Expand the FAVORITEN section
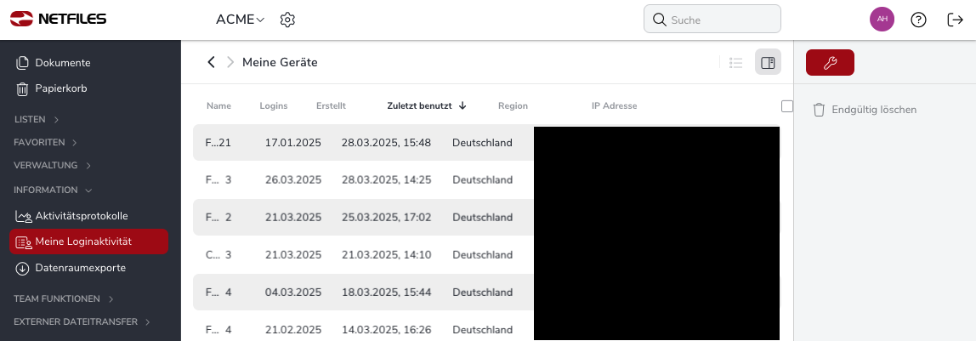The image size is (976, 341). click(45, 142)
